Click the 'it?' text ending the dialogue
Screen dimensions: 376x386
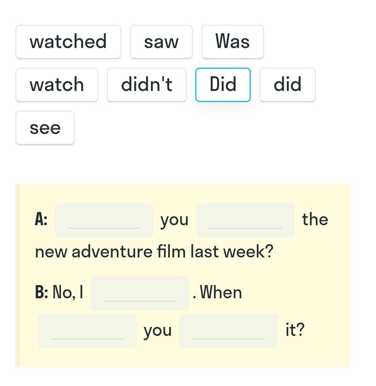coord(295,330)
